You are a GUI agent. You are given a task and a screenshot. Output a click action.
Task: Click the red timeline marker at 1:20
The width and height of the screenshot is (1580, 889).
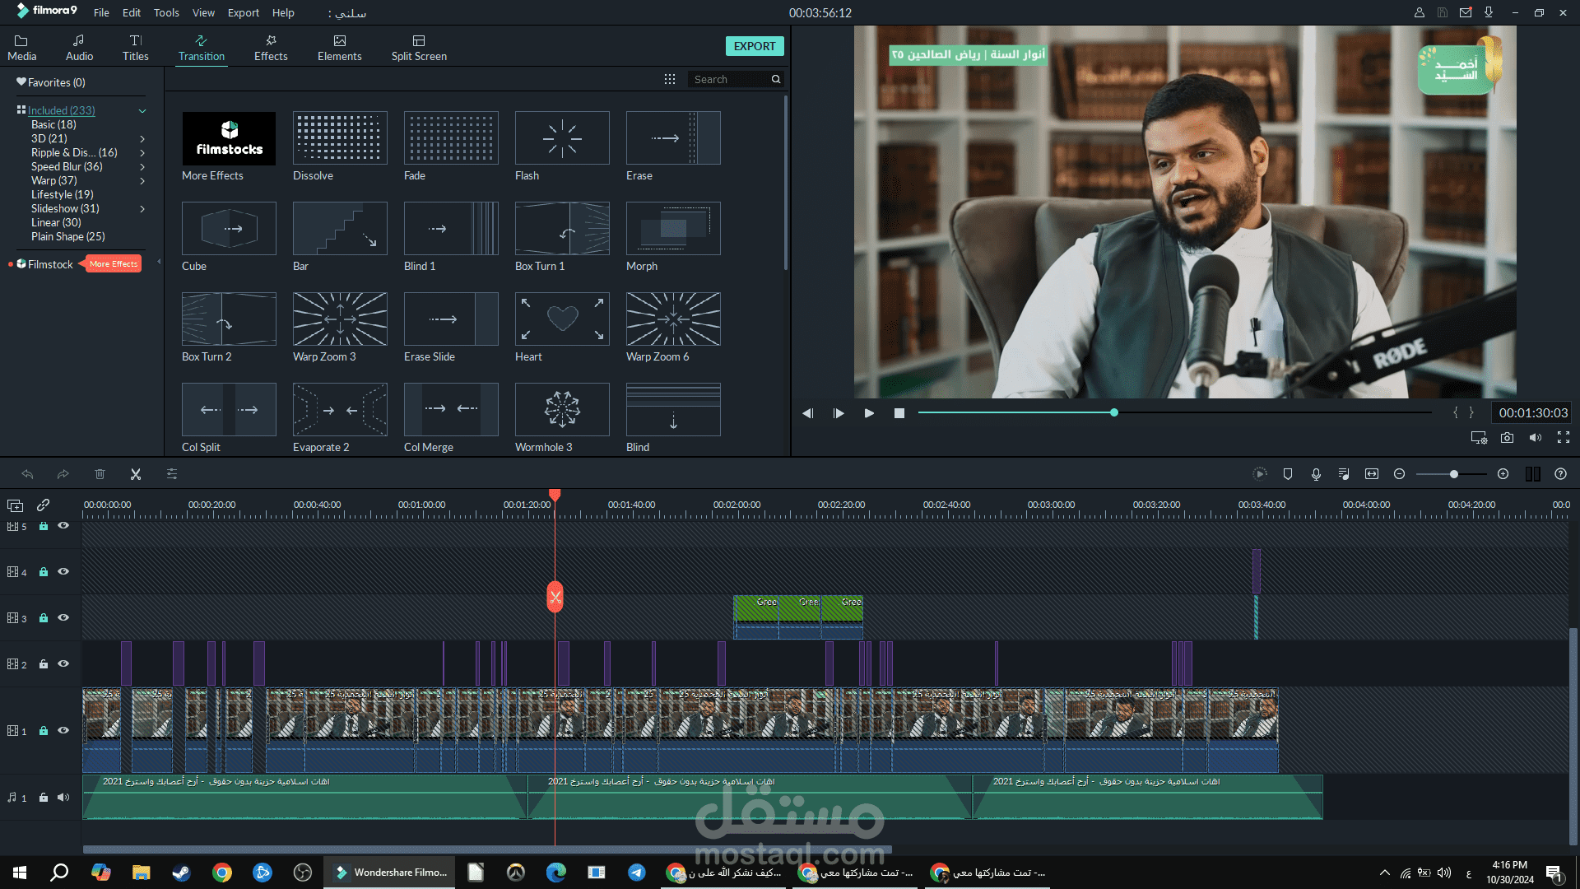(x=555, y=495)
